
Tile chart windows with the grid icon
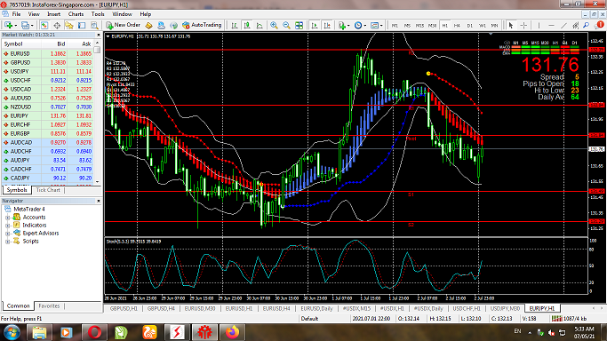[x=299, y=25]
